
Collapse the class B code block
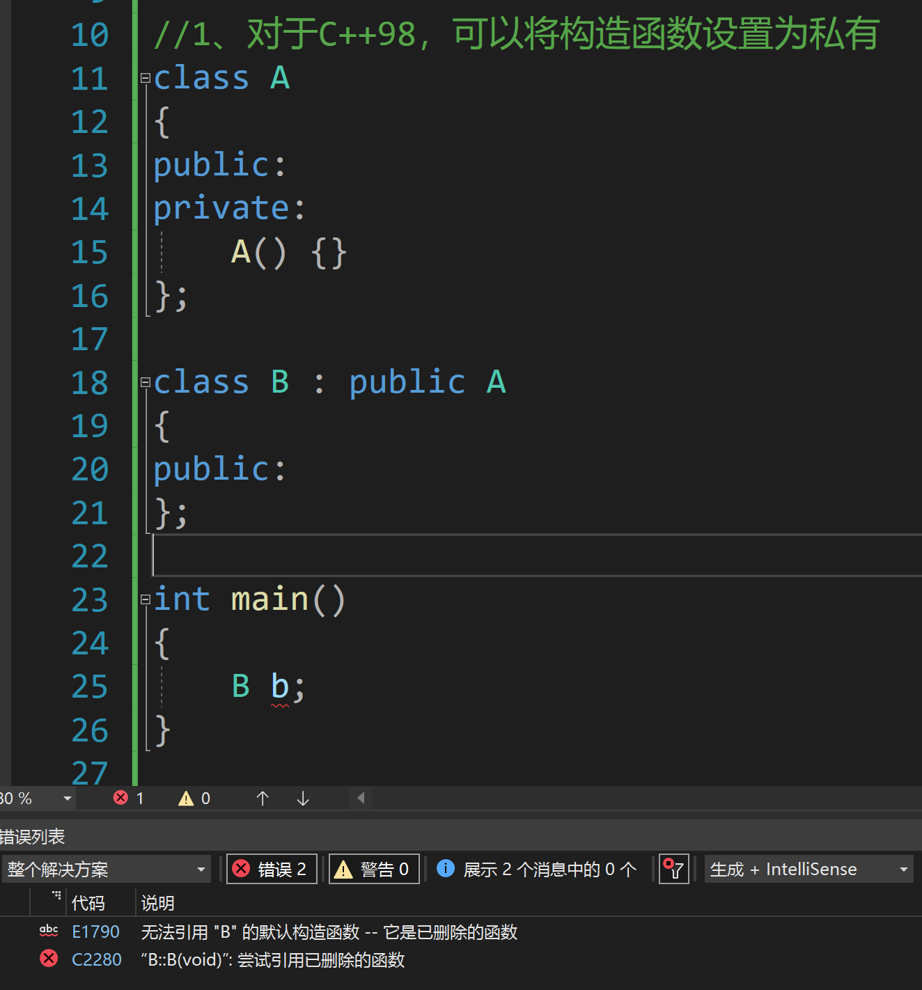(x=146, y=382)
